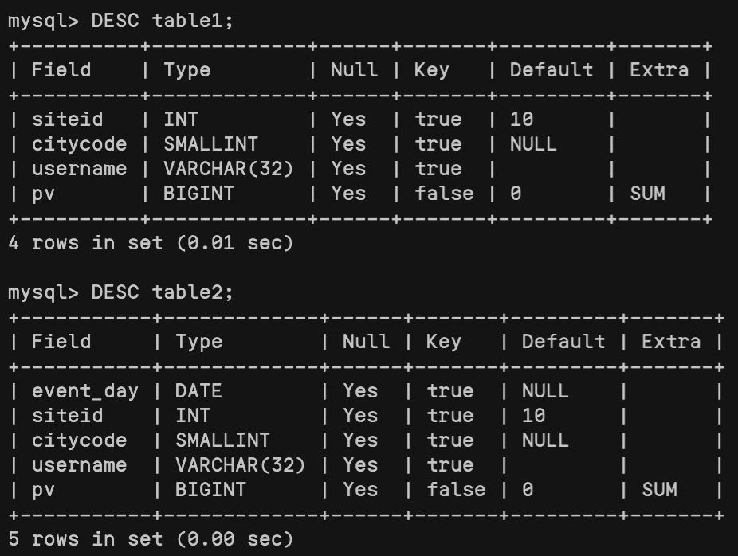Image resolution: width=738 pixels, height=556 pixels.
Task: Click 'citycode' field in table2 output
Action: tap(79, 440)
